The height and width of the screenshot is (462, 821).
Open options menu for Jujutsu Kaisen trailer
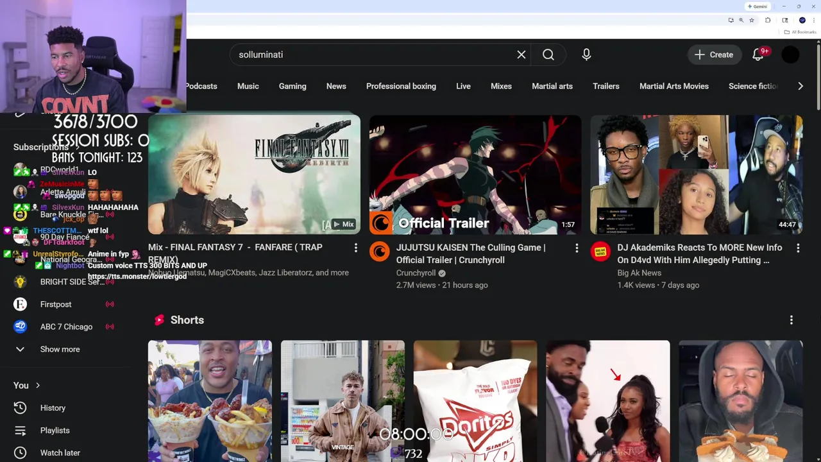tap(577, 248)
